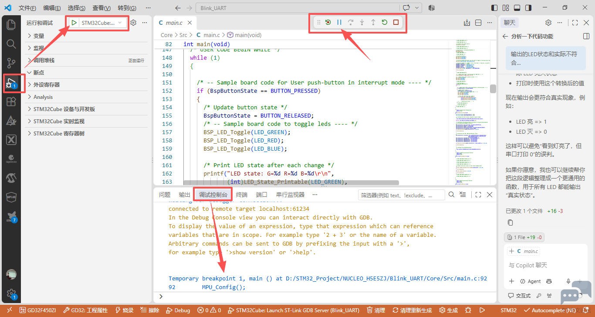Start debugging with the green play button

(74, 23)
